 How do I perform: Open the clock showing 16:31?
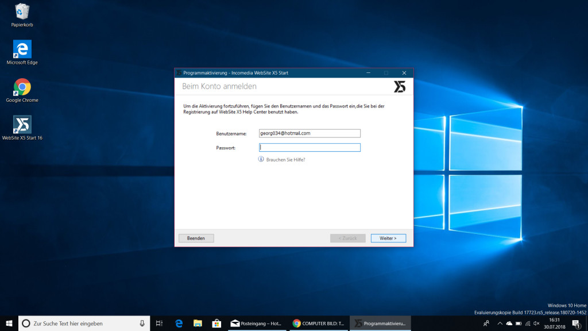pos(554,323)
